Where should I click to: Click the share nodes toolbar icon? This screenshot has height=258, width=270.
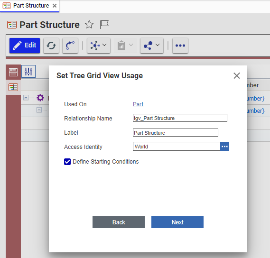(x=148, y=46)
